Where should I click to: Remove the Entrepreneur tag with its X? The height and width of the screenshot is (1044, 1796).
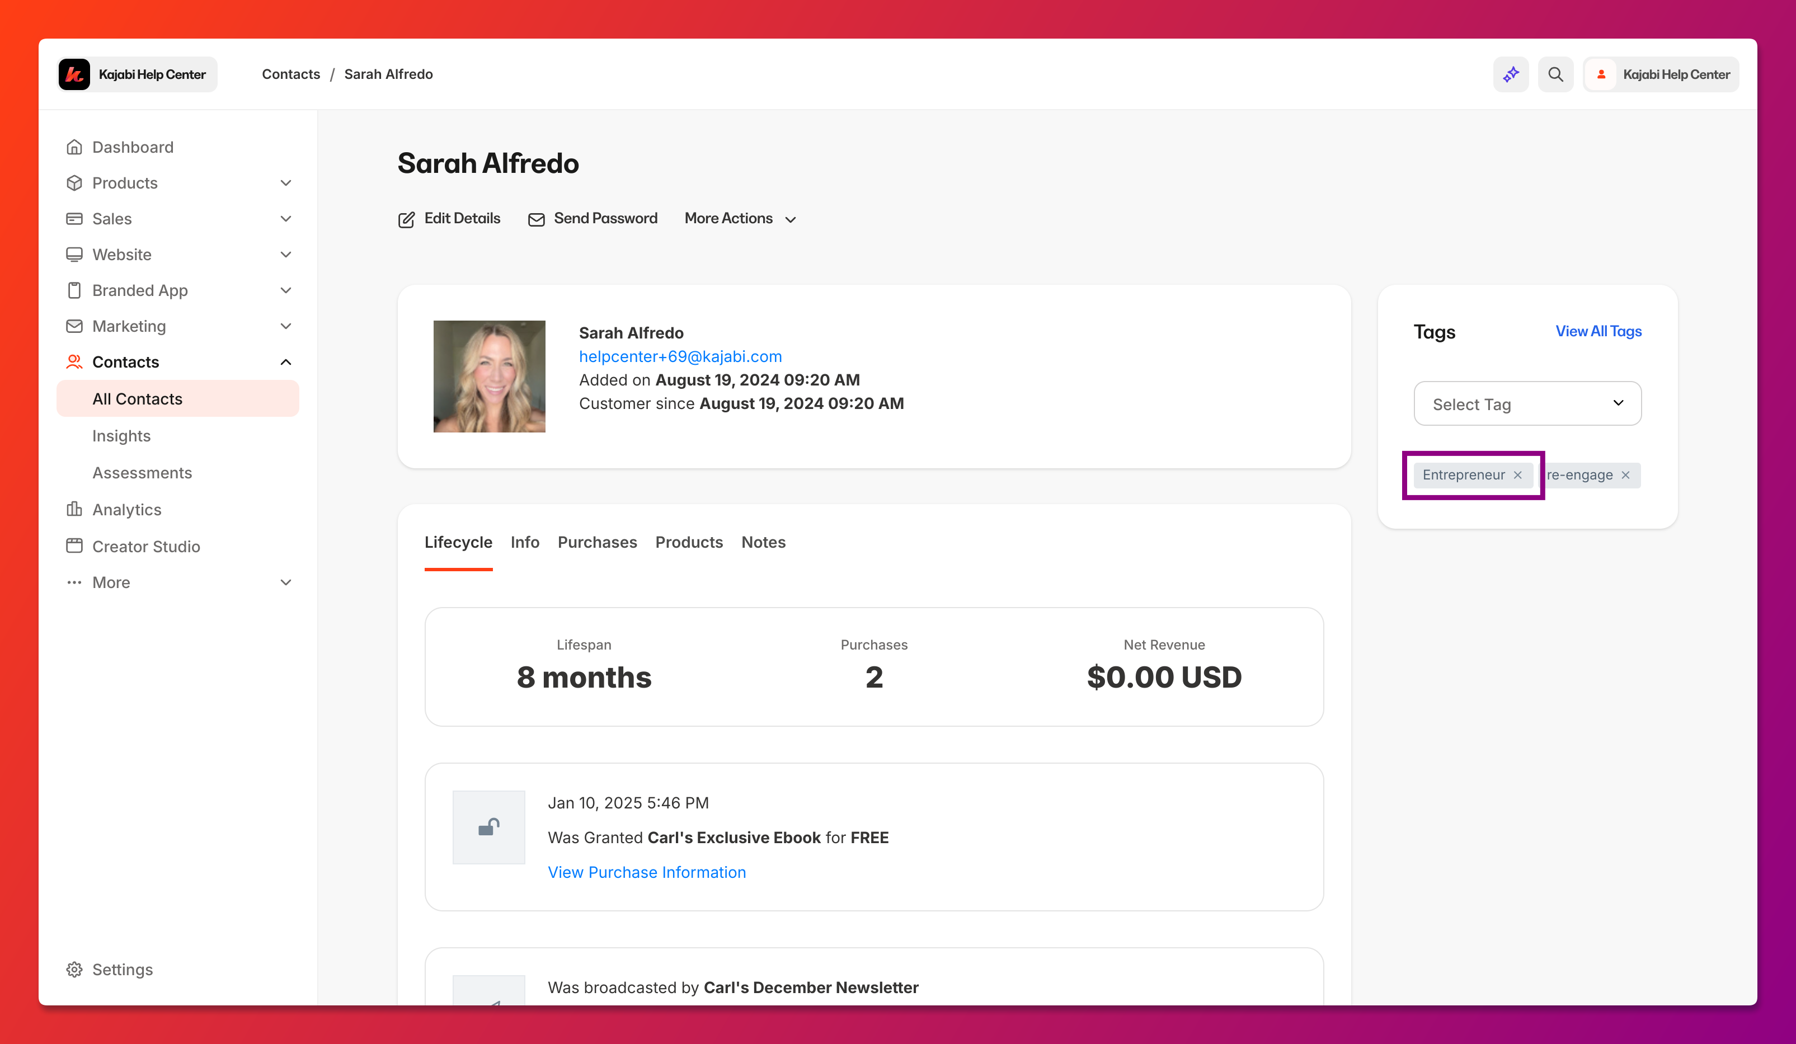1517,476
